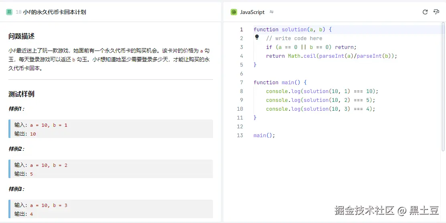This screenshot has width=446, height=223.
Task: Click the 样例2 label
Action: pos(16,149)
